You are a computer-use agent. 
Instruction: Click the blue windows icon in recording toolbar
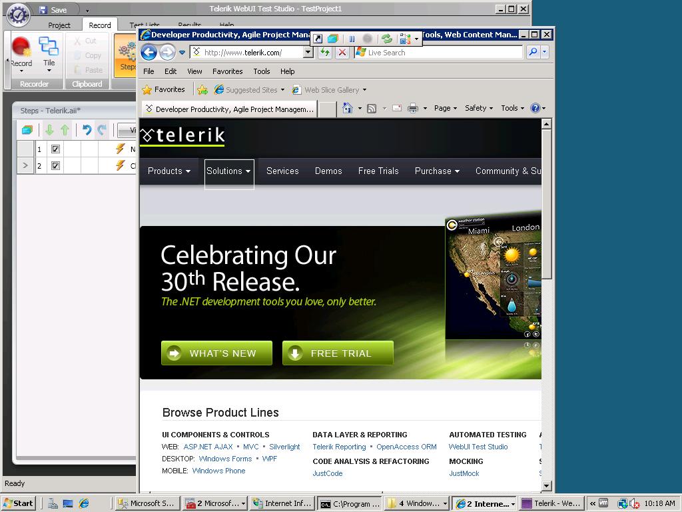pyautogui.click(x=333, y=39)
